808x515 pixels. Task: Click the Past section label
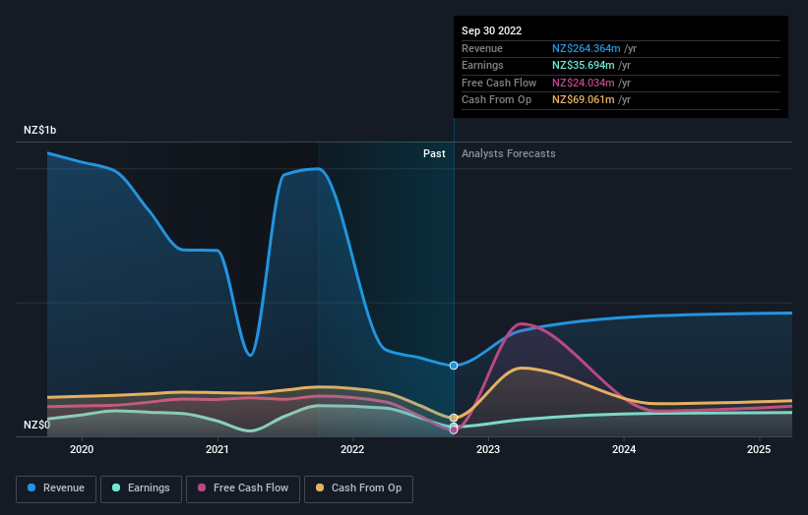(434, 154)
